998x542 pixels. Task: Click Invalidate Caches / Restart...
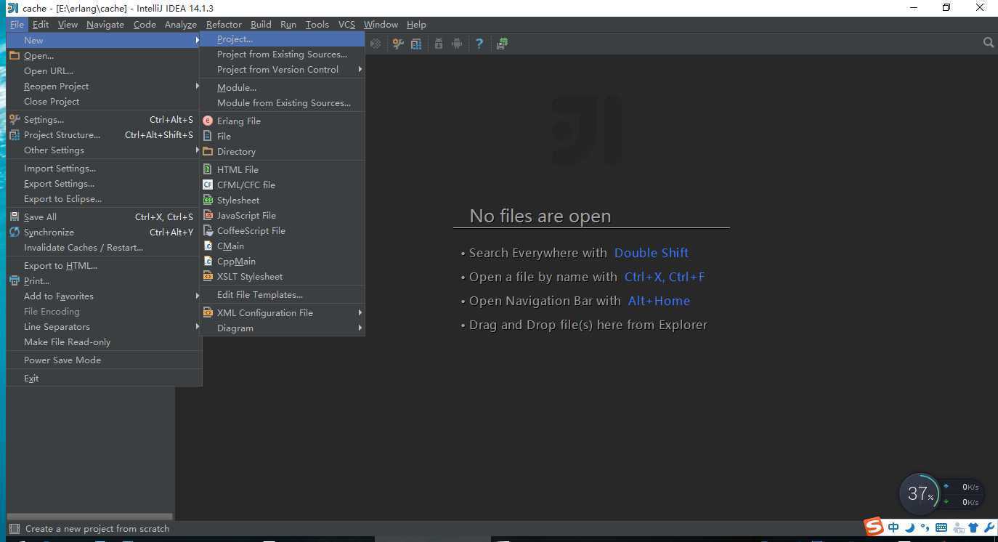coord(83,248)
